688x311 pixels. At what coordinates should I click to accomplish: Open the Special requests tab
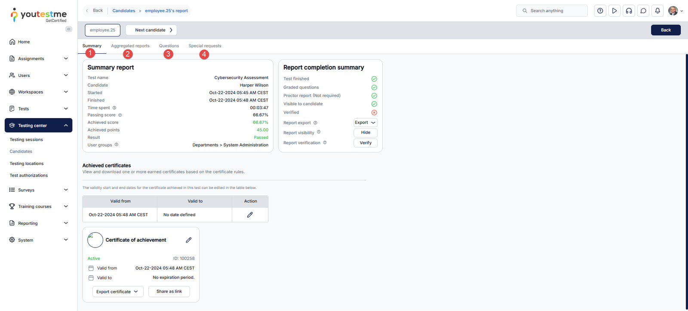click(x=205, y=46)
